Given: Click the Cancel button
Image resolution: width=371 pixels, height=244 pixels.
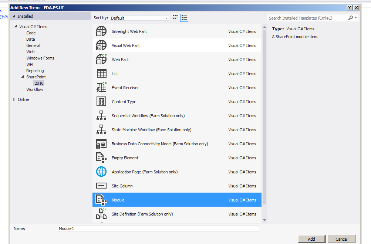Looking at the screenshot, I should (x=341, y=239).
